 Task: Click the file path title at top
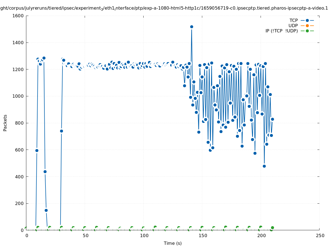pyautogui.click(x=164, y=8)
